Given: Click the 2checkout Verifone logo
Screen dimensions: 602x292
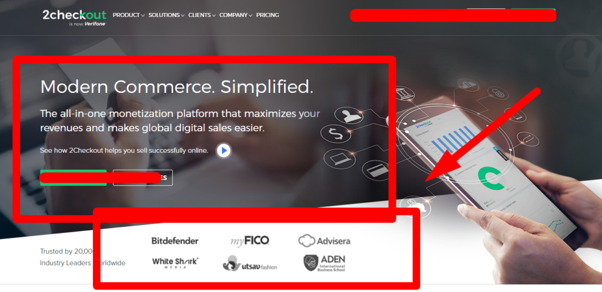Looking at the screenshot, I should pyautogui.click(x=75, y=18).
